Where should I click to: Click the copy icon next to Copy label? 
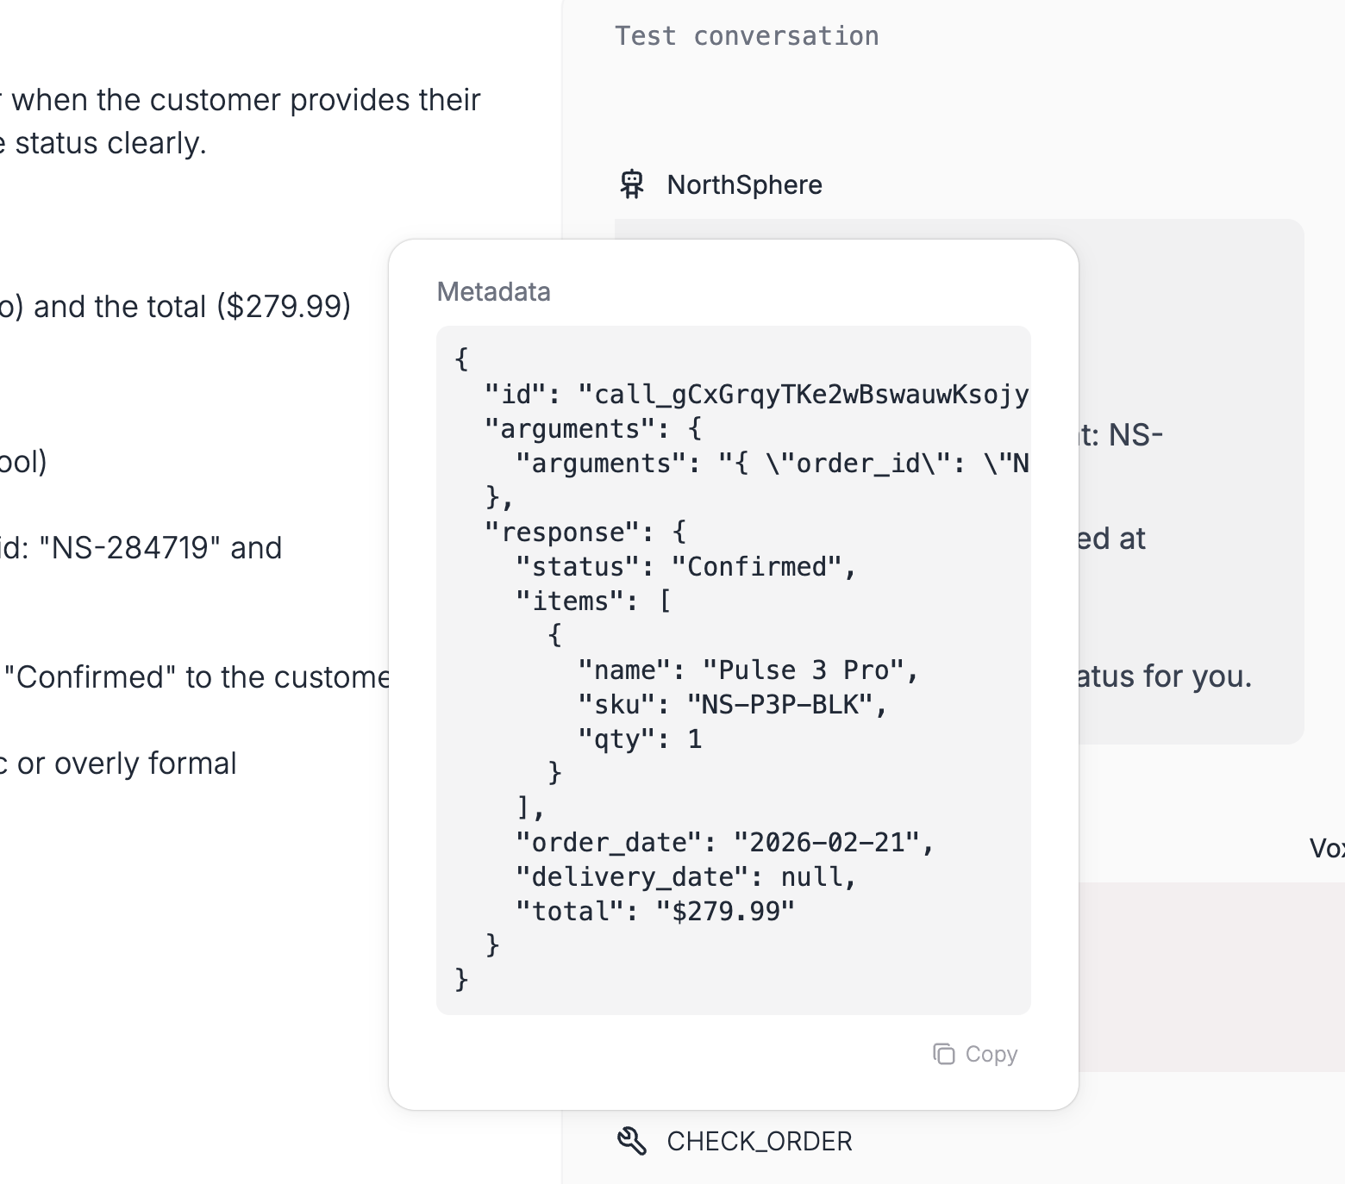(x=946, y=1054)
